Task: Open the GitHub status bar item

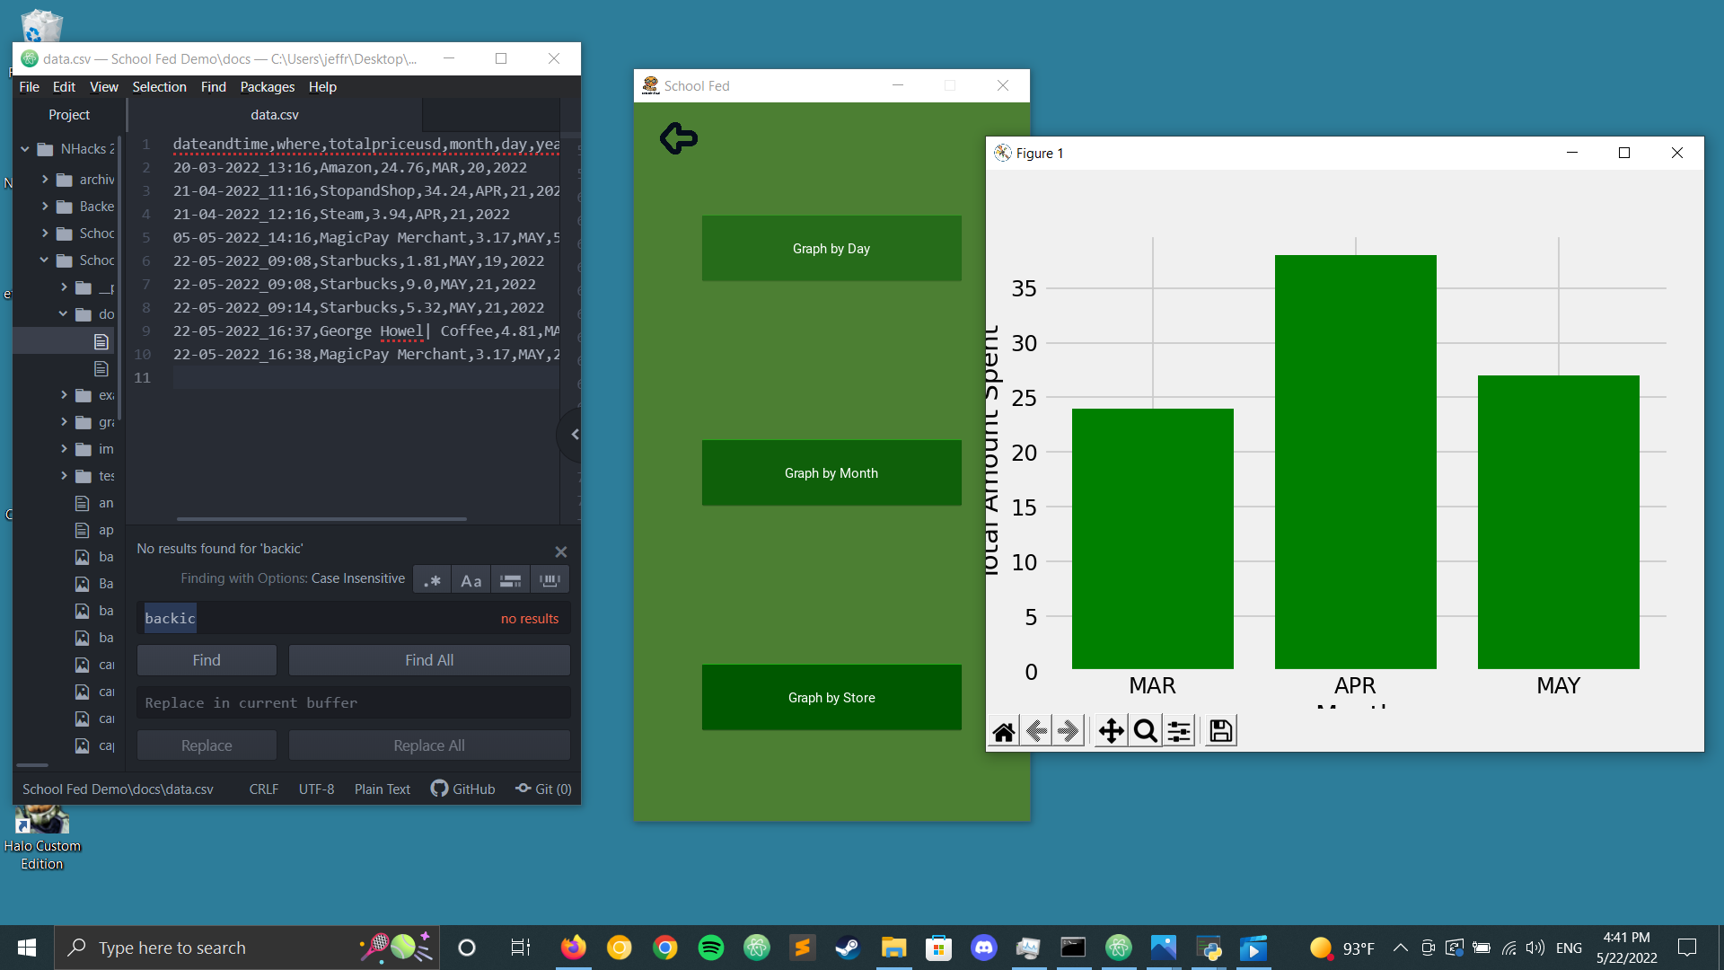Action: tap(463, 789)
